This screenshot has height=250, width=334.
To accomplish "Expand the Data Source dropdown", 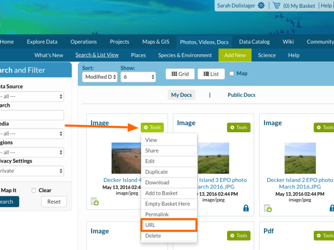I will click(31, 96).
